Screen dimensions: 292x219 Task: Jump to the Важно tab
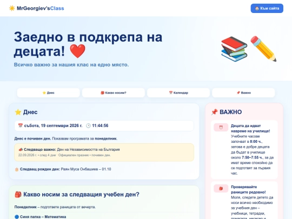[x=243, y=93]
